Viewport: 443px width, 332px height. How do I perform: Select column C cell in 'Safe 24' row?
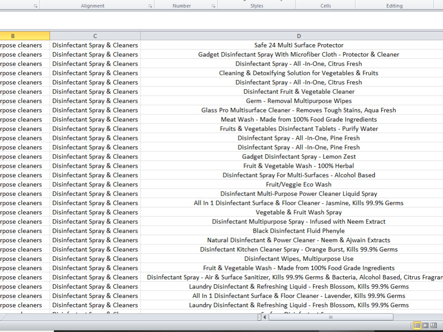(95, 45)
